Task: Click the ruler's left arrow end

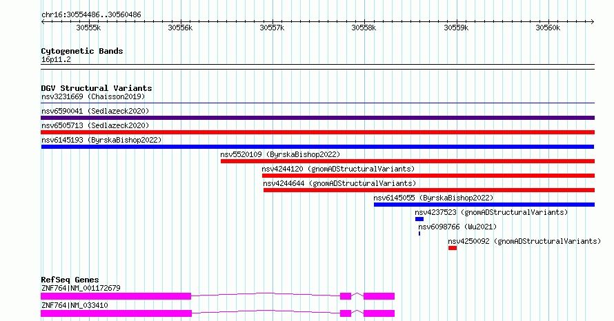Action: pyautogui.click(x=43, y=21)
